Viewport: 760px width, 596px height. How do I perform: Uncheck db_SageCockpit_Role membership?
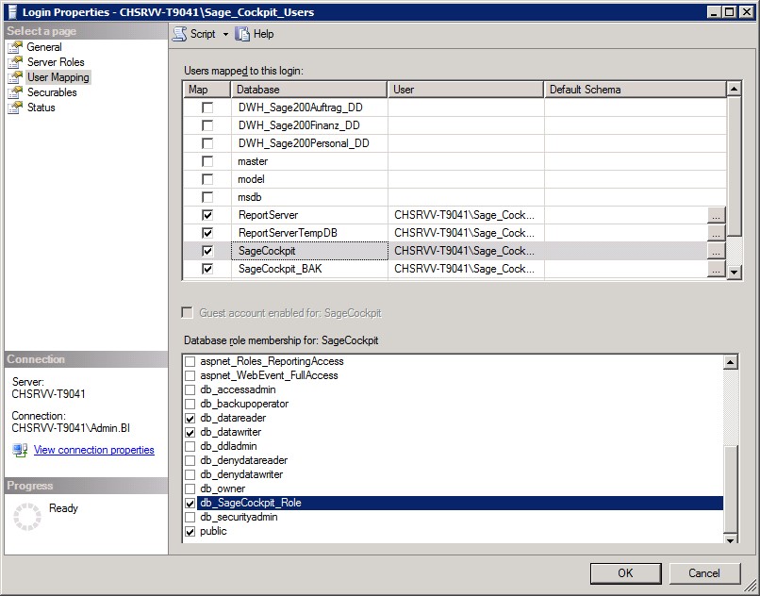pos(190,504)
